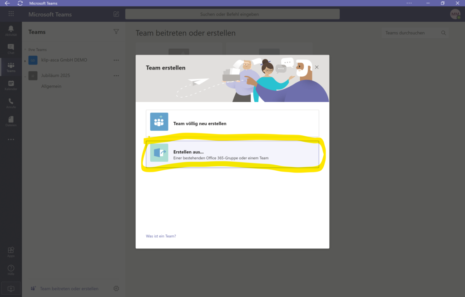The height and width of the screenshot is (297, 465).
Task: Select the klip-asca GmbH DEMO team
Action: pyautogui.click(x=64, y=60)
